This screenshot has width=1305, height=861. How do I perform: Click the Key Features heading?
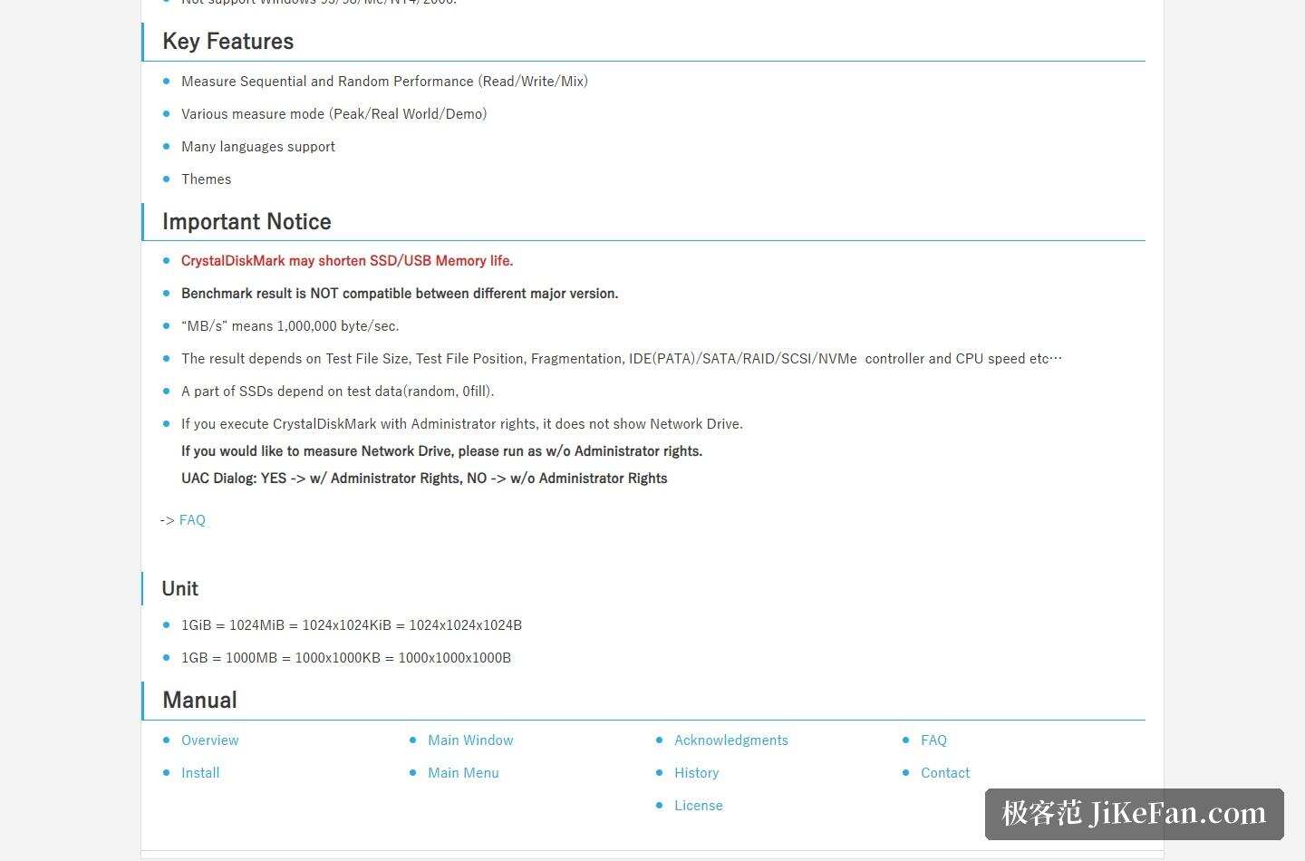[x=228, y=42]
